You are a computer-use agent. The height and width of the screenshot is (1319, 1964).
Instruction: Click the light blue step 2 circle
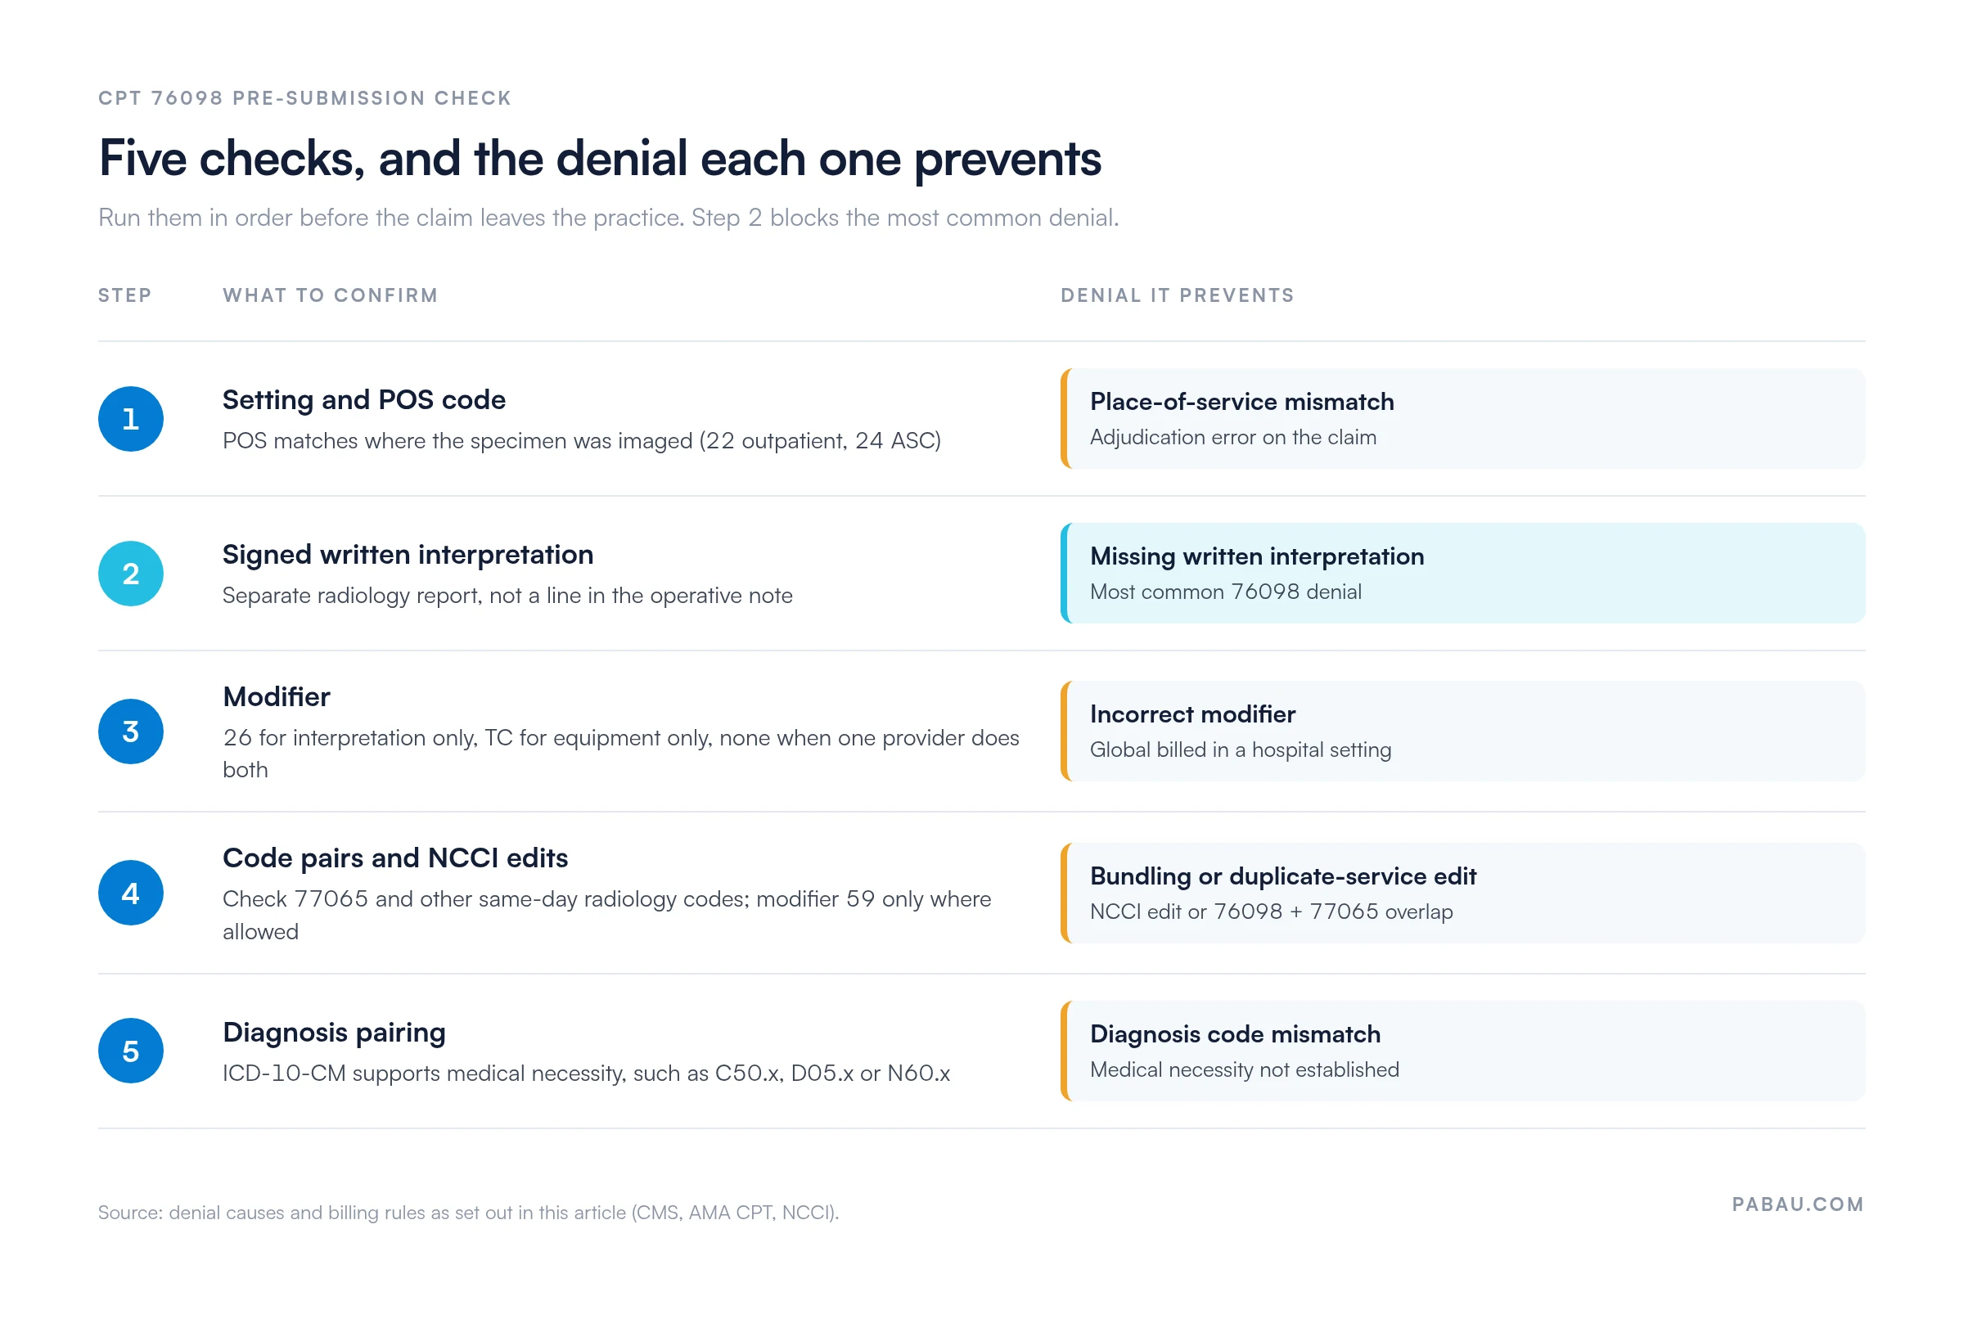(130, 574)
